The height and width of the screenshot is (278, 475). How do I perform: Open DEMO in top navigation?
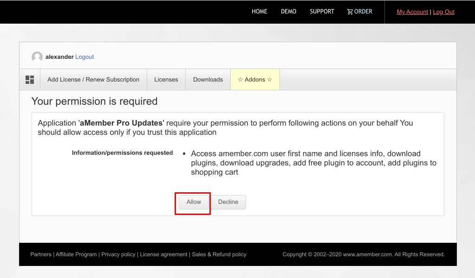(288, 12)
